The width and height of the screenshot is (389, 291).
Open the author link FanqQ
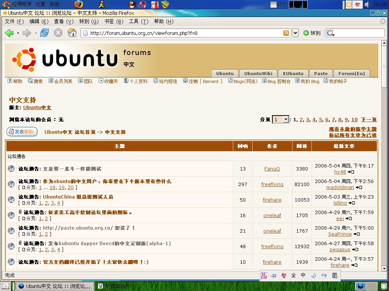coord(272,169)
